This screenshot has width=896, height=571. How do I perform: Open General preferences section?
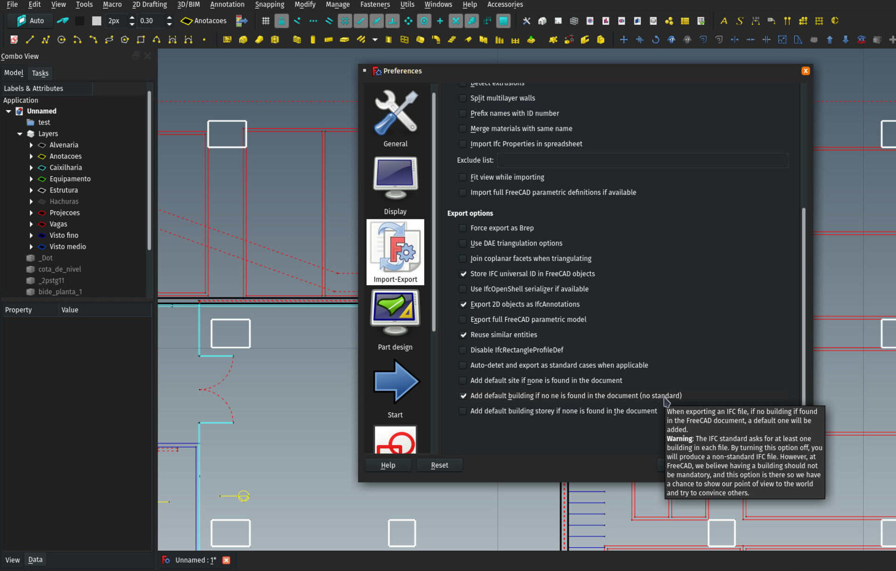point(395,118)
